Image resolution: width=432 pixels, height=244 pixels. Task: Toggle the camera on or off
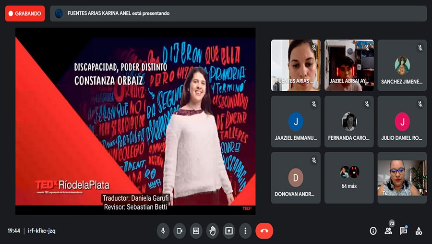pos(180,231)
